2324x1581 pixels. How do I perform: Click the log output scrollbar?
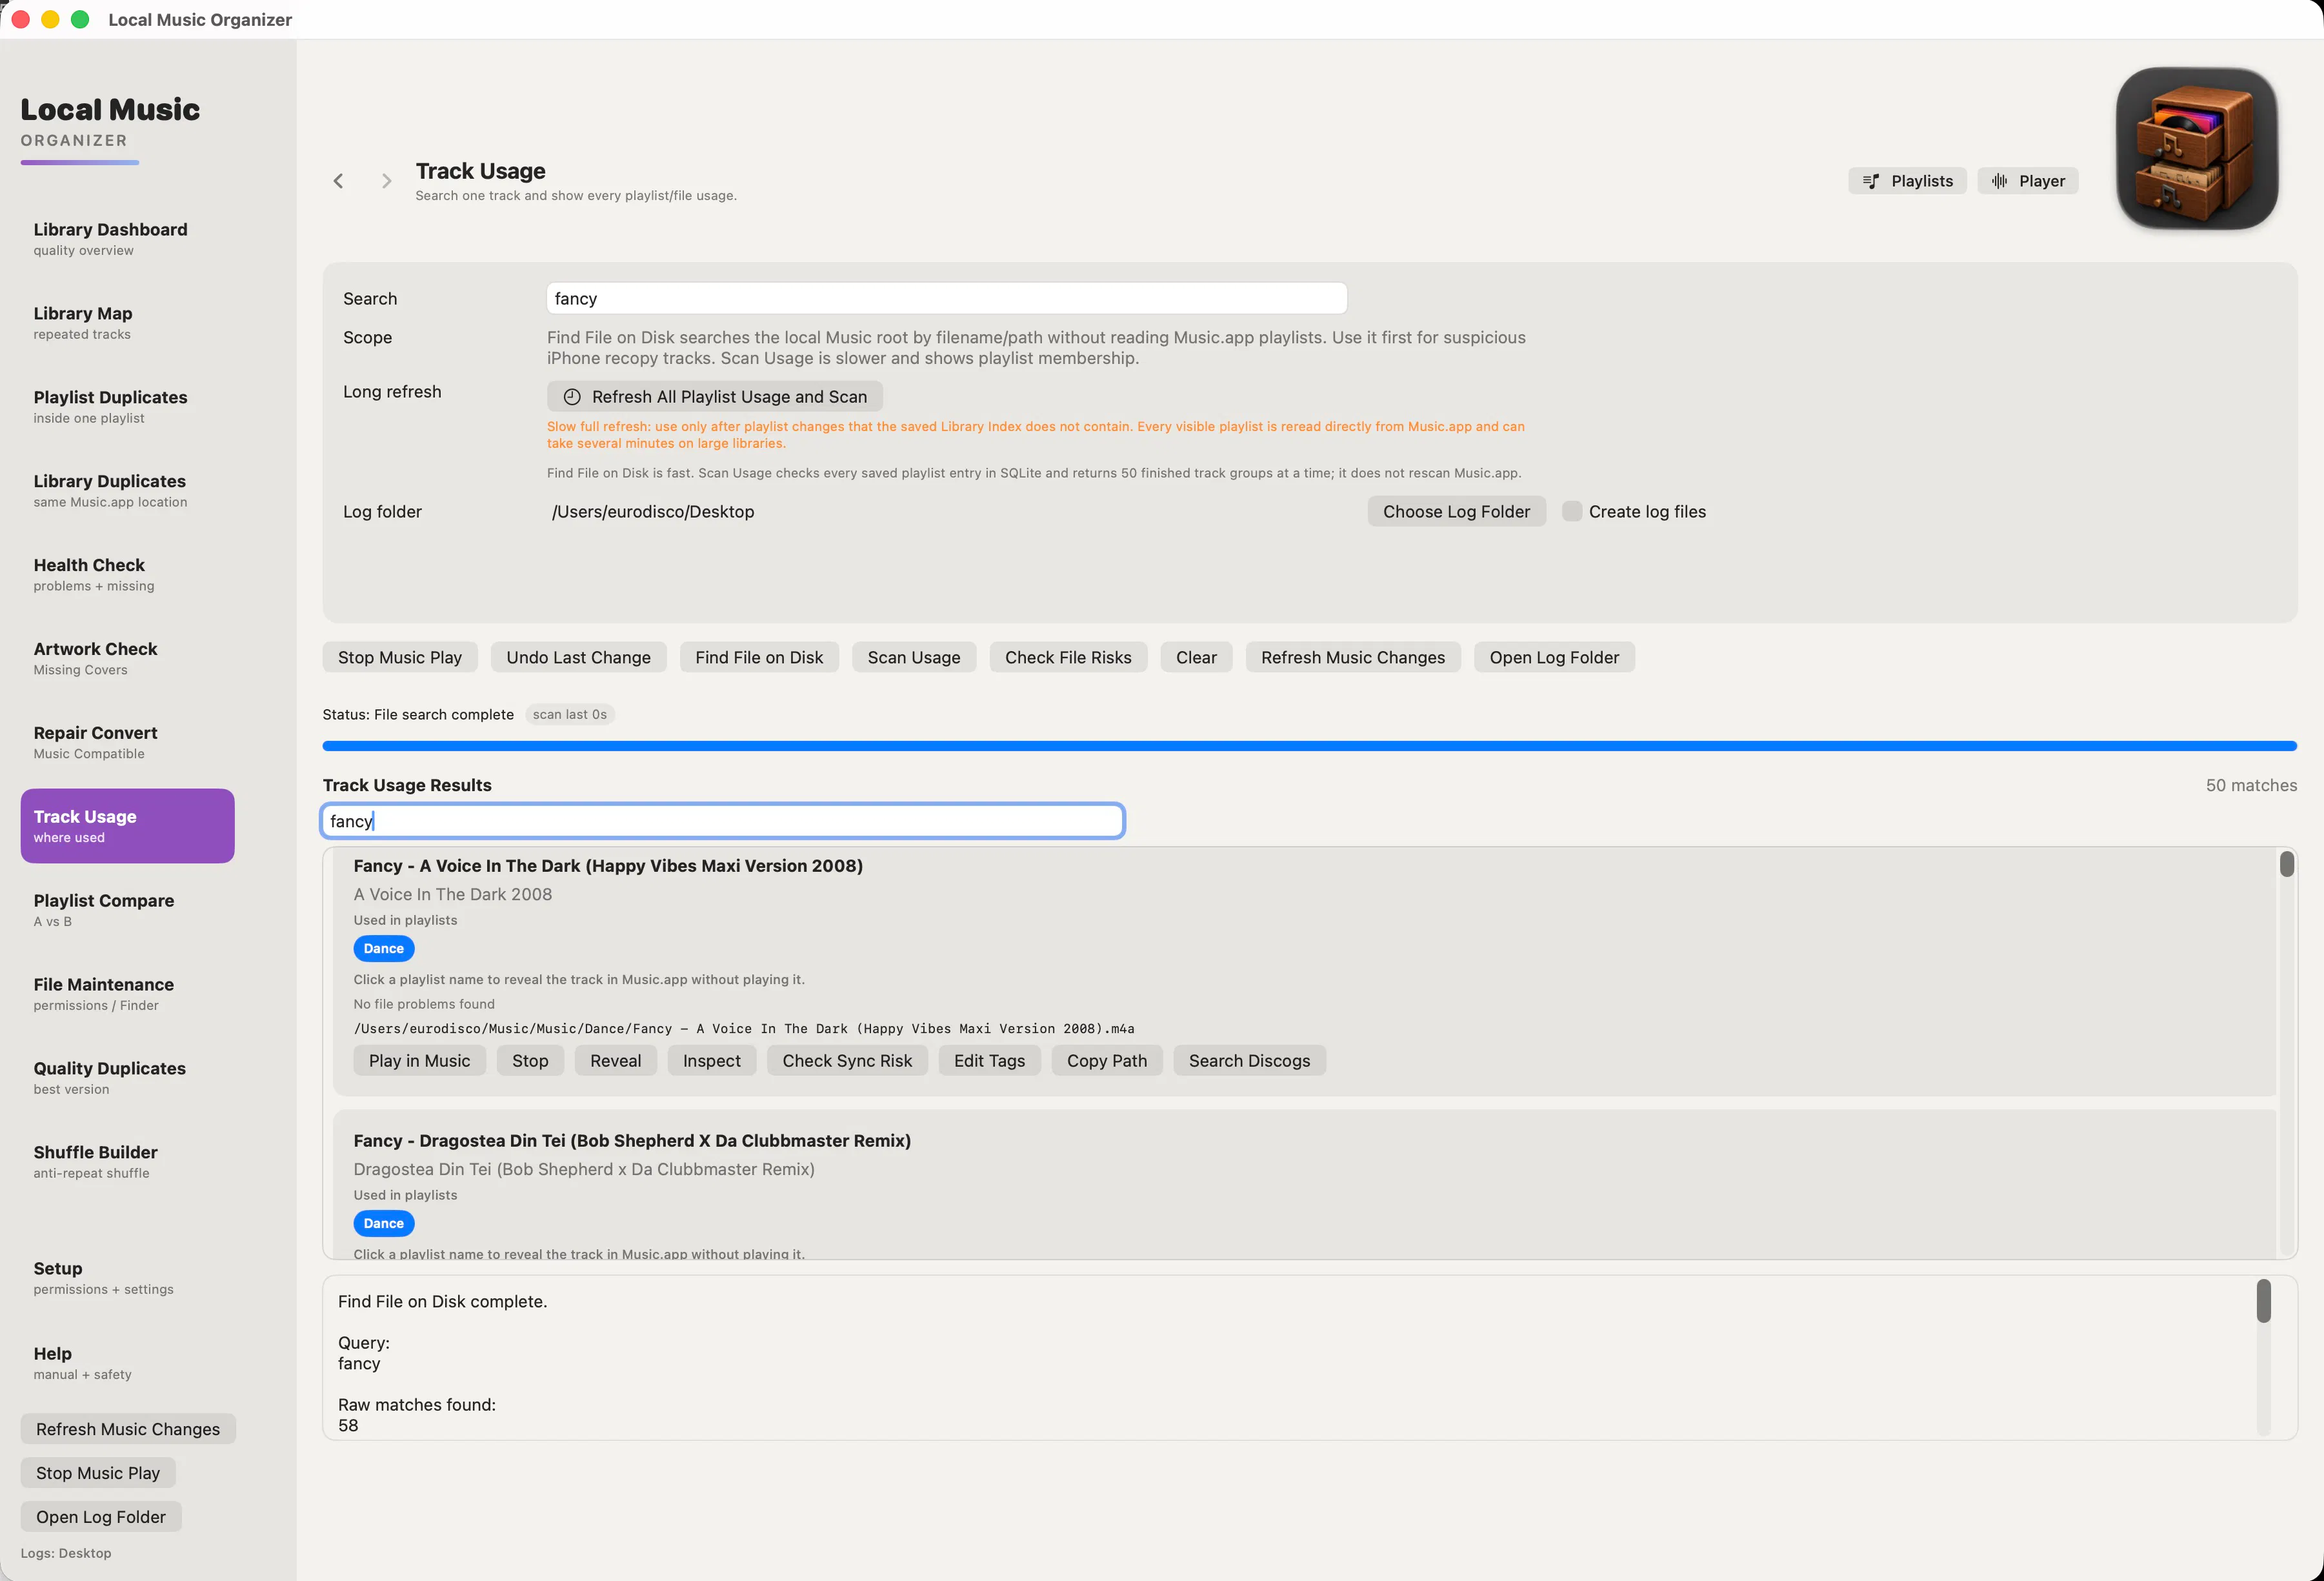click(x=2264, y=1301)
